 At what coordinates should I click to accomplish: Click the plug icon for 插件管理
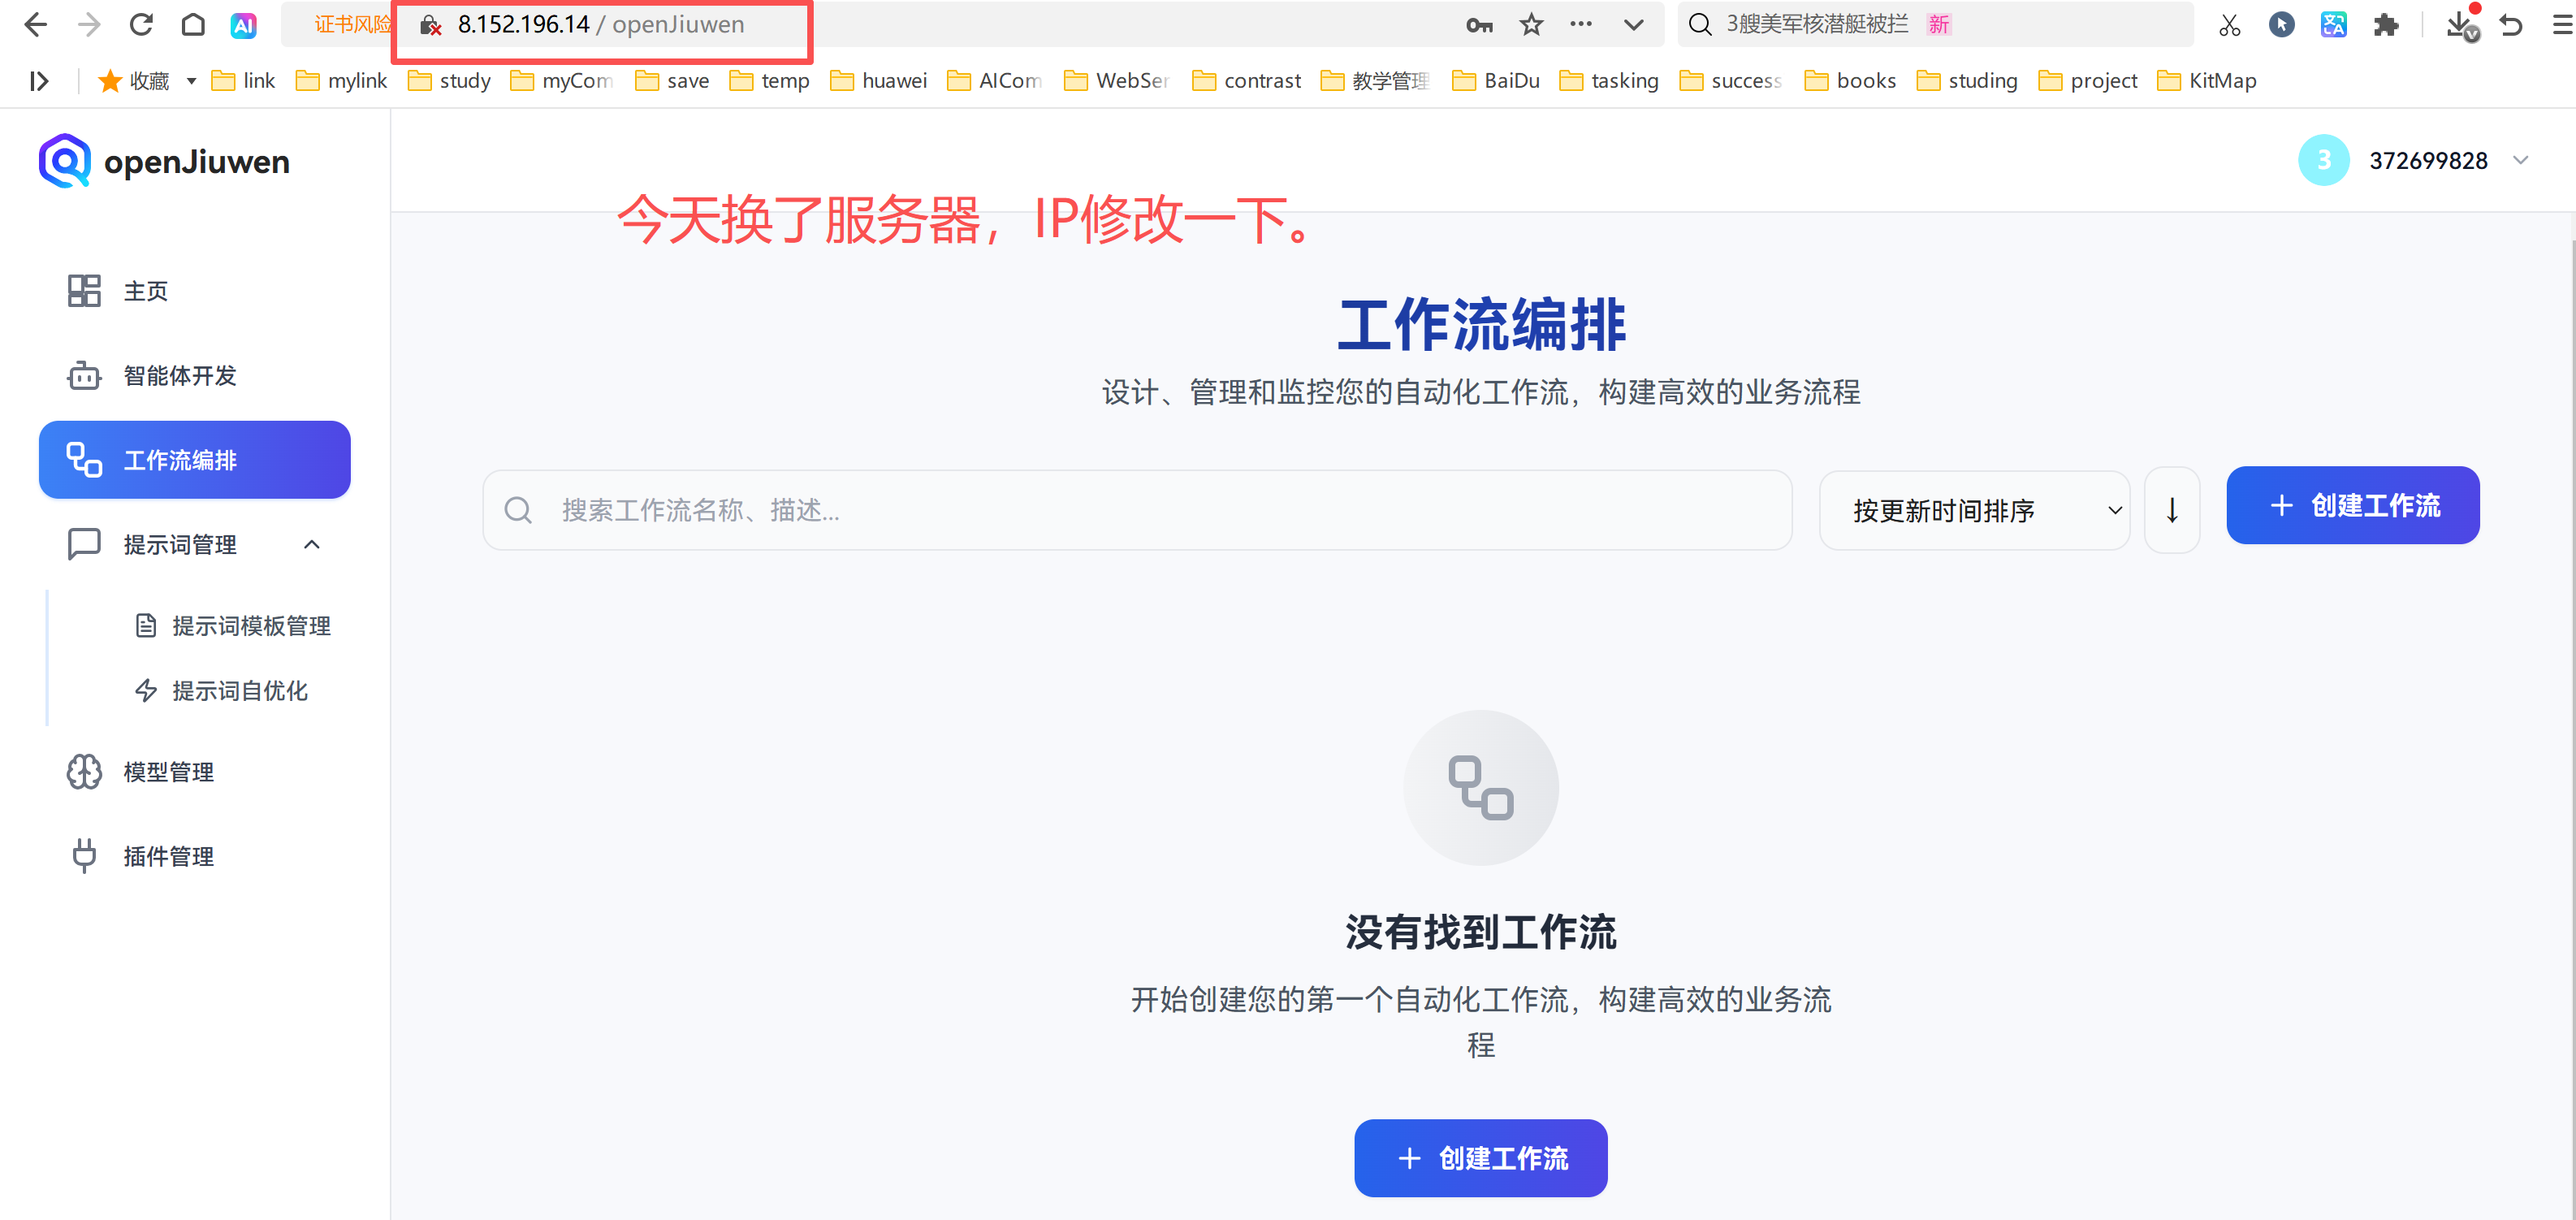[84, 856]
